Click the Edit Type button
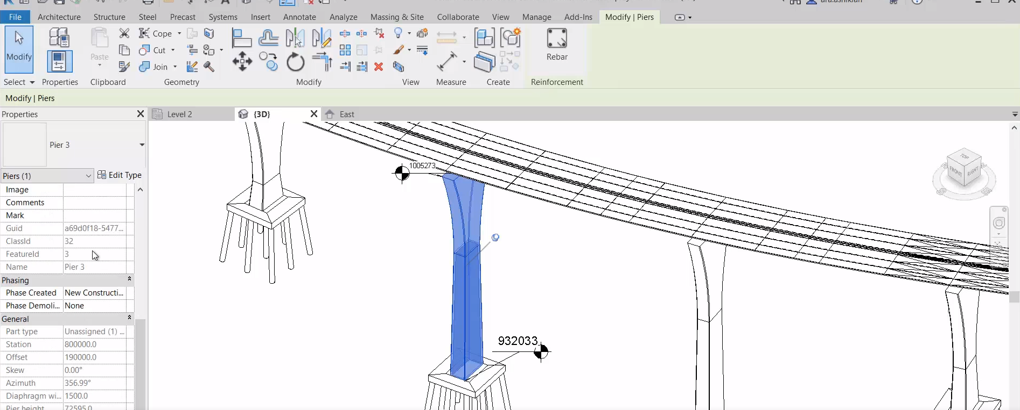The width and height of the screenshot is (1020, 410). (x=120, y=175)
